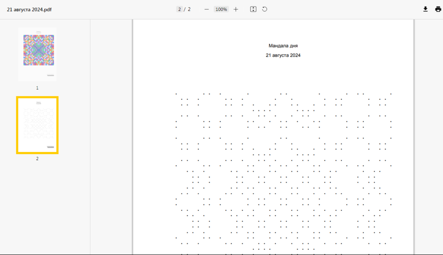Screen dimensions: 443x255
Task: Click the date text 21 августа 2024
Action: click(x=283, y=55)
